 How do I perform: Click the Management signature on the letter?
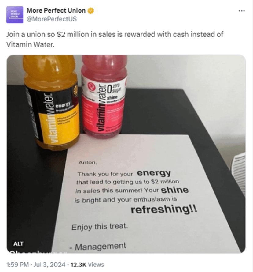pos(98,247)
